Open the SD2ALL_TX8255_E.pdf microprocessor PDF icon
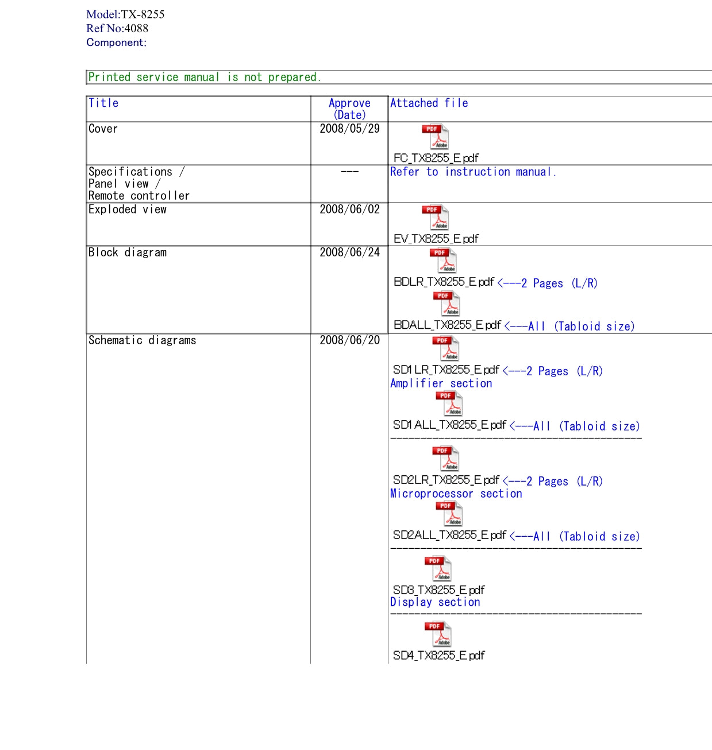The image size is (712, 750). 449,514
